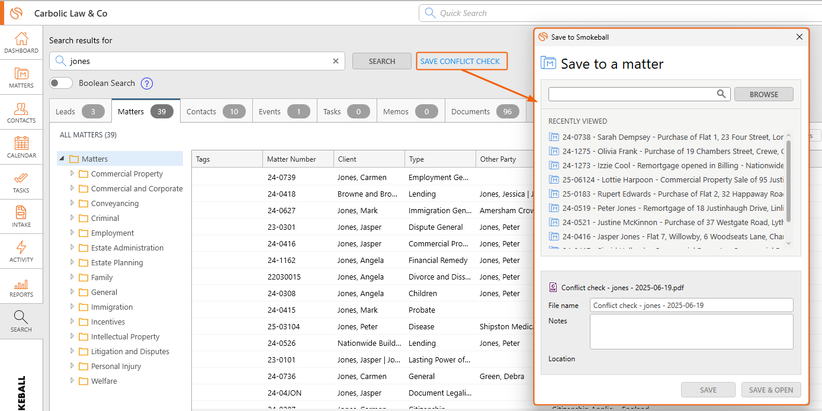Select the Welfare folder

coord(104,381)
